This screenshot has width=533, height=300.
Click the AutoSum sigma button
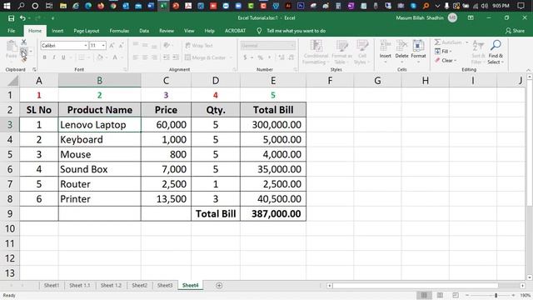448,42
